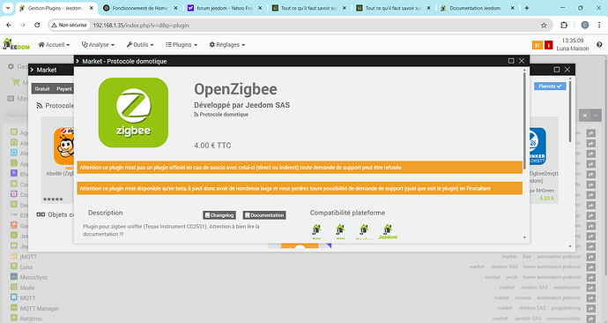Open the tab search chevron in Chrome
Screen dimensions: 608x323
pos(8,8)
